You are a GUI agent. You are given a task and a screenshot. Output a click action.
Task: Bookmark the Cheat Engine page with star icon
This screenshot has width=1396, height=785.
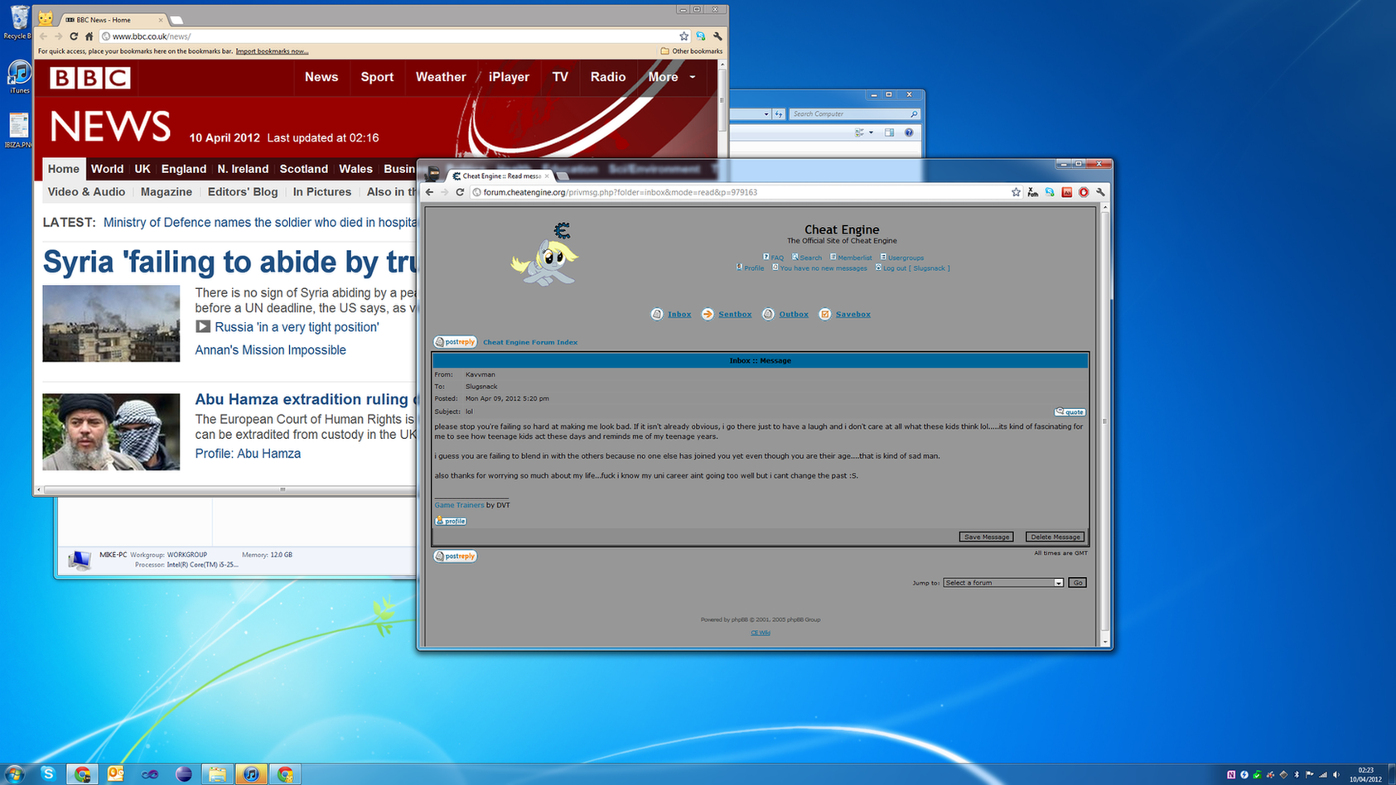coord(1016,192)
